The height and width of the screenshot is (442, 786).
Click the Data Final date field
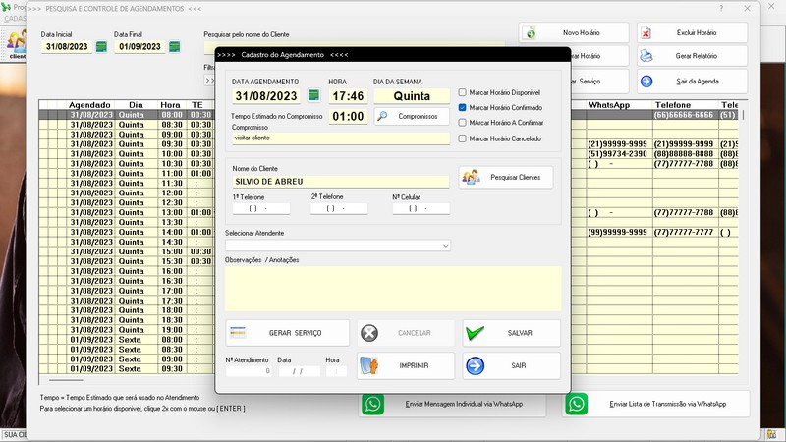[x=140, y=47]
